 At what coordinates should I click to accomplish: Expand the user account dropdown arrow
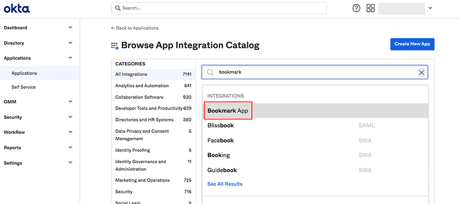(430, 8)
